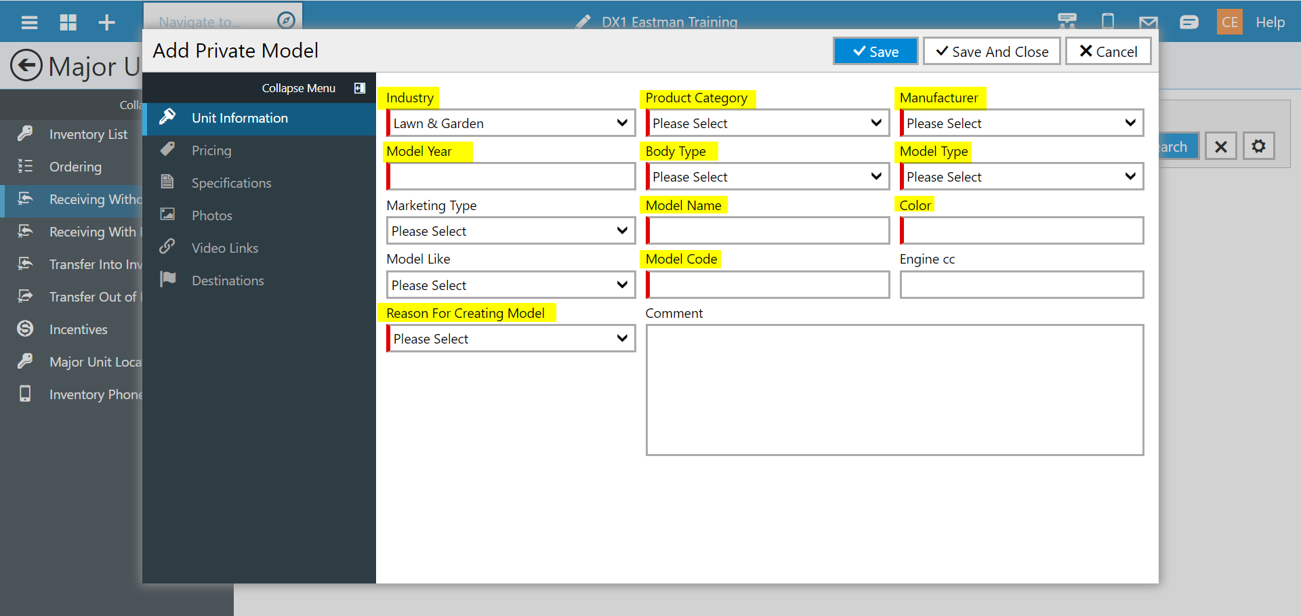Open the hamburger main menu icon

tap(29, 22)
